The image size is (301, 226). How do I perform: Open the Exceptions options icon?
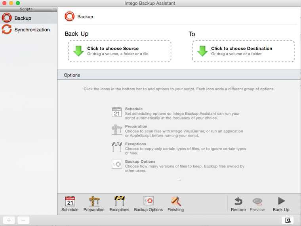(x=119, y=204)
